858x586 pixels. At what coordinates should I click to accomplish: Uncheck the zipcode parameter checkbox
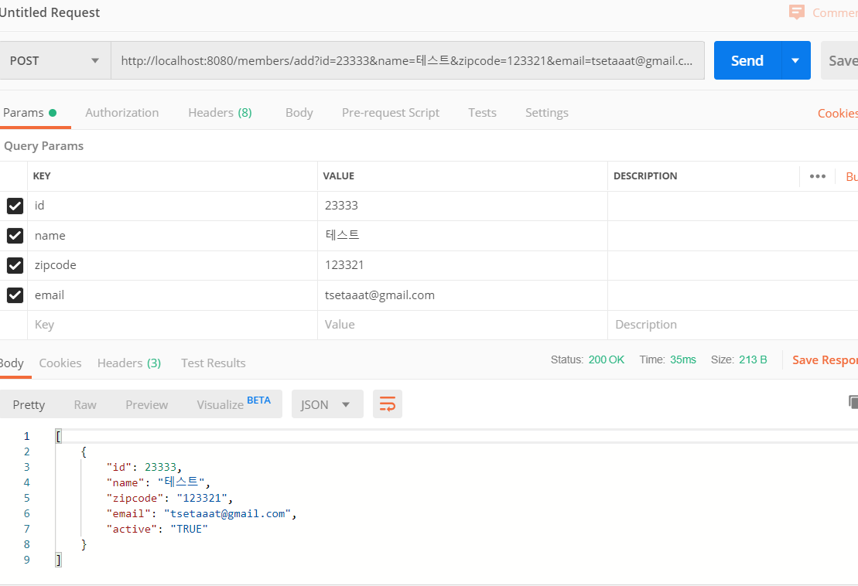(x=15, y=265)
